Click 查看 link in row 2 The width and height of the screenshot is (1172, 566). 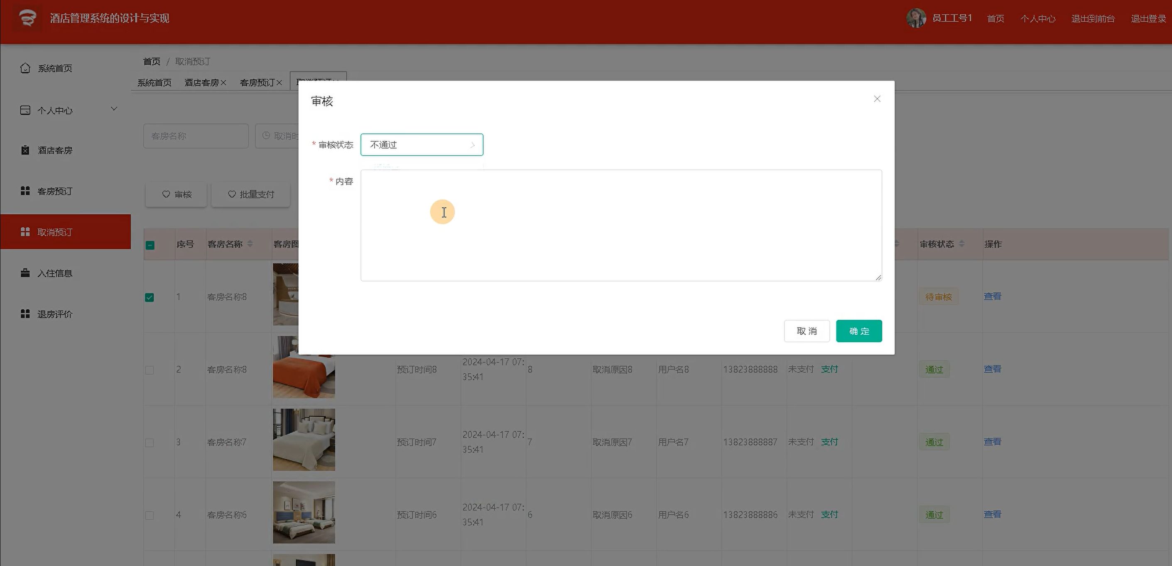click(992, 369)
